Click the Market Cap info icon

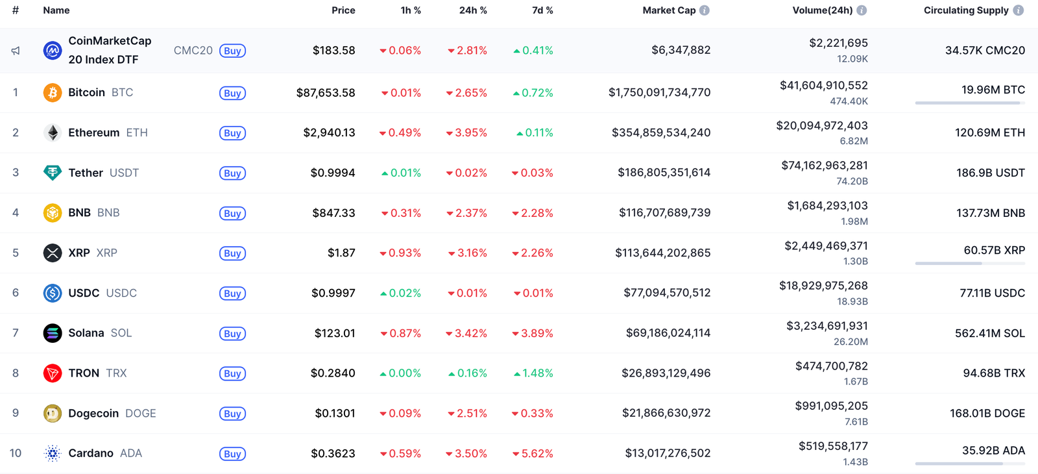coord(705,10)
